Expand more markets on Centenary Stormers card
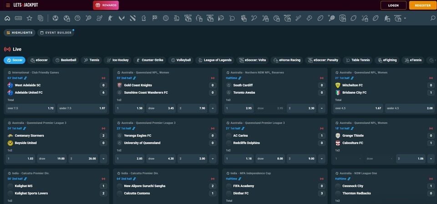Image resolution: width=437 pixels, height=204 pixels. (x=103, y=159)
